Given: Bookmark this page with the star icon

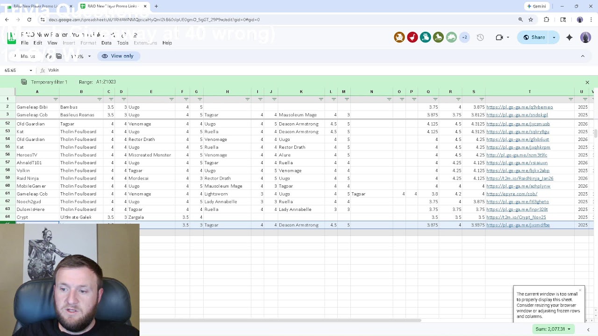Looking at the screenshot, I should 531,20.
